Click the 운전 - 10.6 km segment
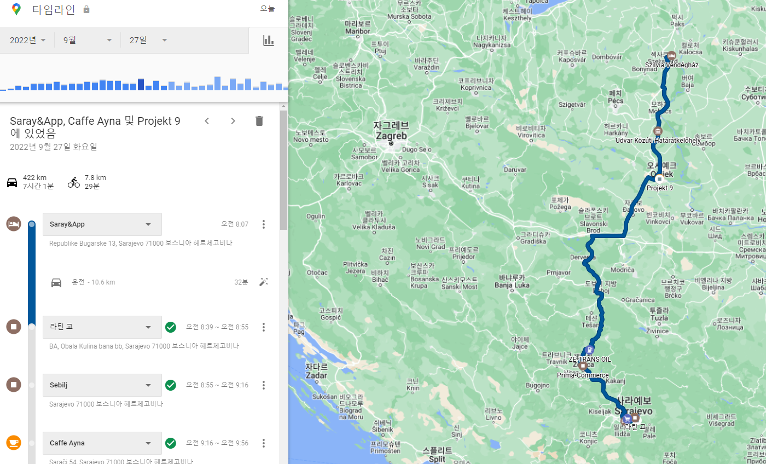The image size is (766, 464). click(x=94, y=282)
